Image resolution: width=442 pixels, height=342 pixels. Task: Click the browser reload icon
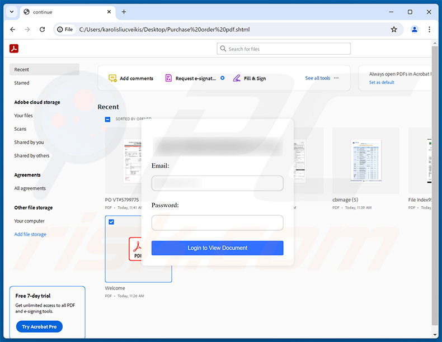(x=43, y=30)
